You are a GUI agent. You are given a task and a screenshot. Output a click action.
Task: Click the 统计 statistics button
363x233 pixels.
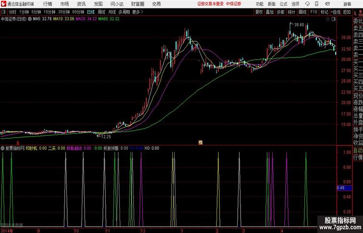[291, 12]
